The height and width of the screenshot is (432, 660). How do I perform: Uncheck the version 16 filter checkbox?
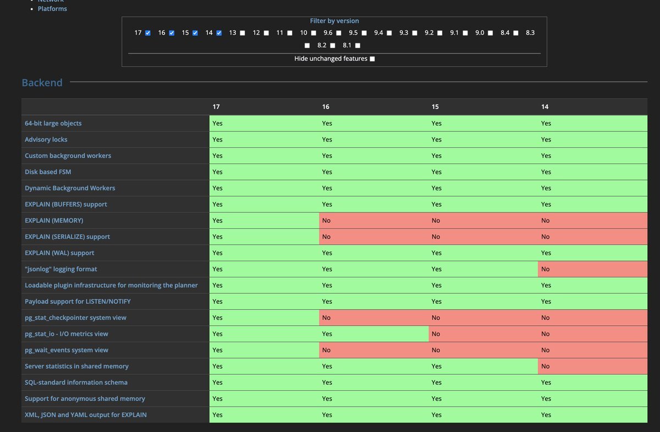click(172, 33)
